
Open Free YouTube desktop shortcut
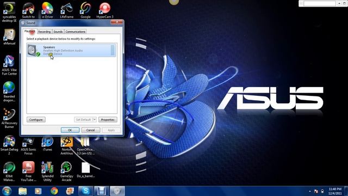pyautogui.click(x=28, y=171)
